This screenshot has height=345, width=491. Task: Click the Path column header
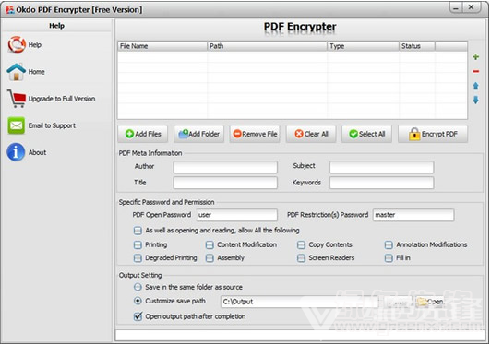pyautogui.click(x=267, y=46)
